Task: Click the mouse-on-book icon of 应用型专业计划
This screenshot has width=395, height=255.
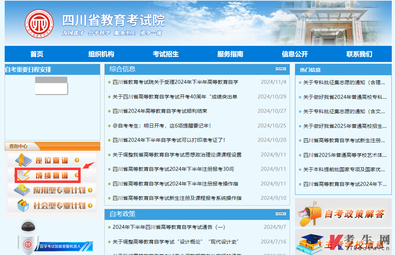Action: [22, 190]
